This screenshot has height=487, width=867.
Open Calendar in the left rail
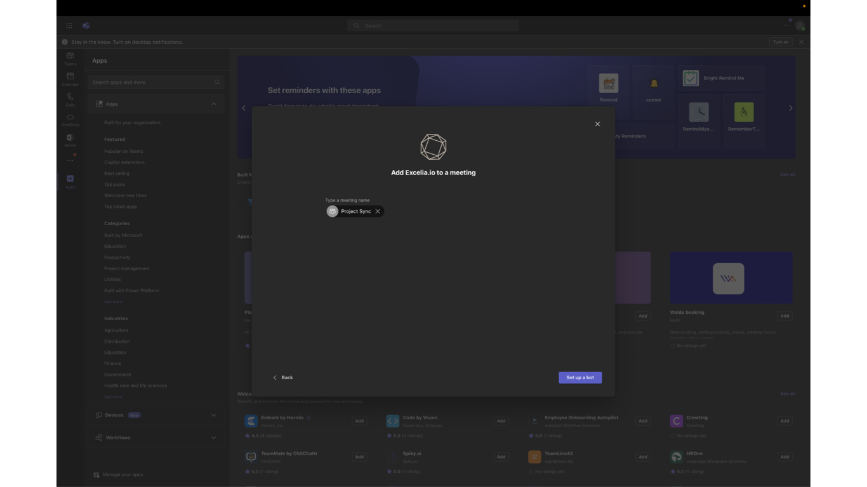pyautogui.click(x=70, y=79)
